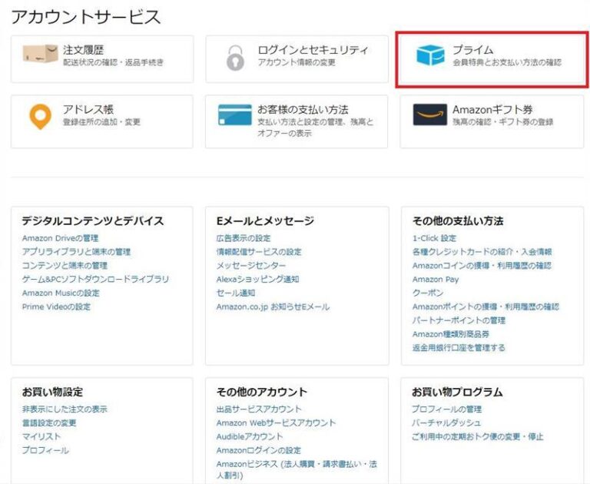Image resolution: width=590 pixels, height=484 pixels.
Task: Click the blue Prime box icon
Action: (430, 55)
